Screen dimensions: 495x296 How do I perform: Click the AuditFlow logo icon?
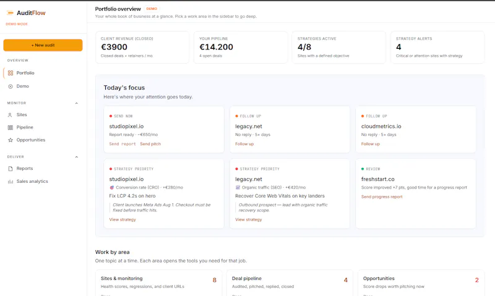(10, 13)
